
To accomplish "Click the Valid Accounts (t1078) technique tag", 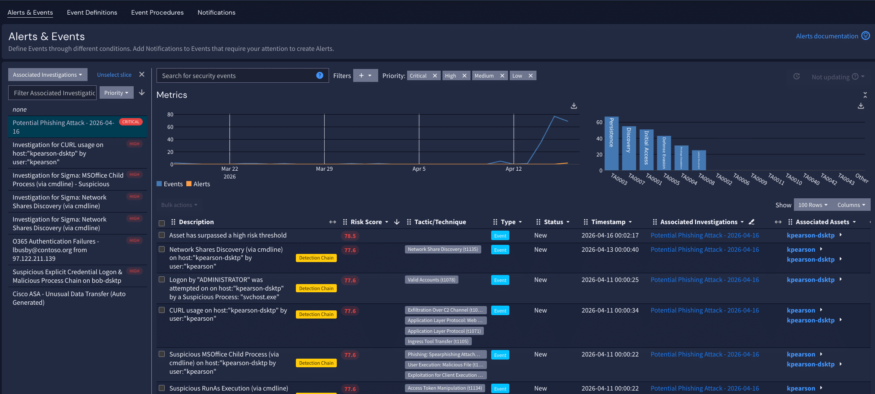I will tap(431, 280).
